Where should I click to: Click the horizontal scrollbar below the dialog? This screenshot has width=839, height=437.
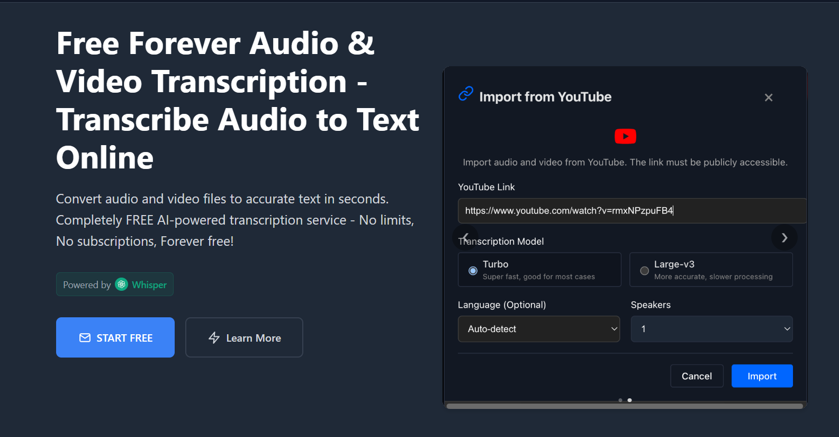click(625, 406)
